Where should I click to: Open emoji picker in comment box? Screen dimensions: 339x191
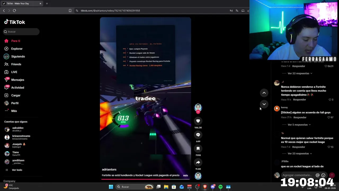323,175
